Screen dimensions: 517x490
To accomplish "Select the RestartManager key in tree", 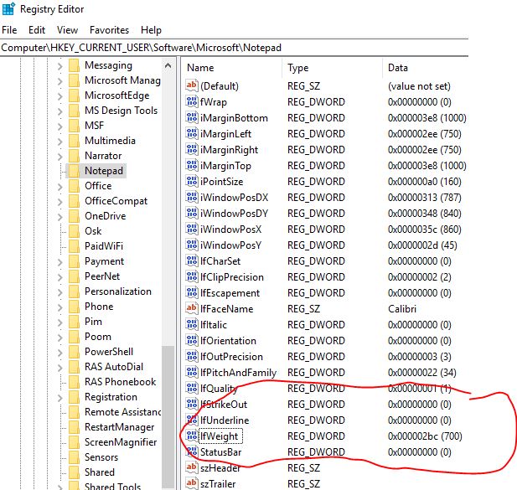I will [x=119, y=426].
